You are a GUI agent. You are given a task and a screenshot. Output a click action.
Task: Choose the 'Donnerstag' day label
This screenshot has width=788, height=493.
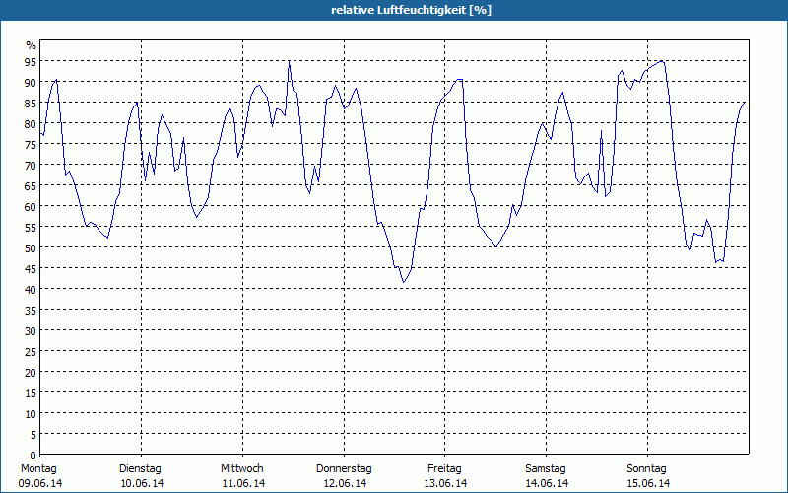(x=344, y=468)
